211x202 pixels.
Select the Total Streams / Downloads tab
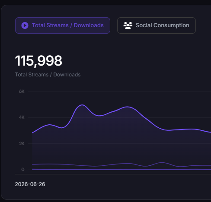click(63, 25)
